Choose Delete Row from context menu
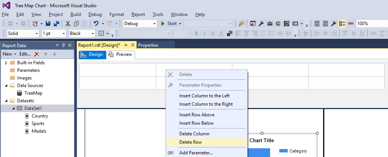Screen dimensions: 388x157 coord(191,142)
